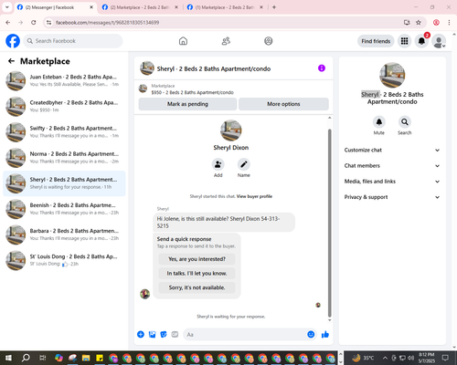
Task: Open Norma conversation
Action: [64, 158]
